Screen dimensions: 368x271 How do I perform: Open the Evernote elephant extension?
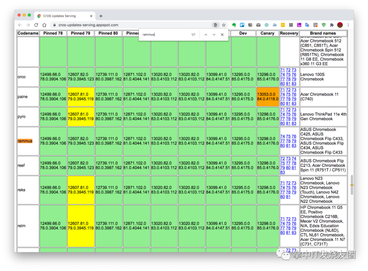coord(234,25)
